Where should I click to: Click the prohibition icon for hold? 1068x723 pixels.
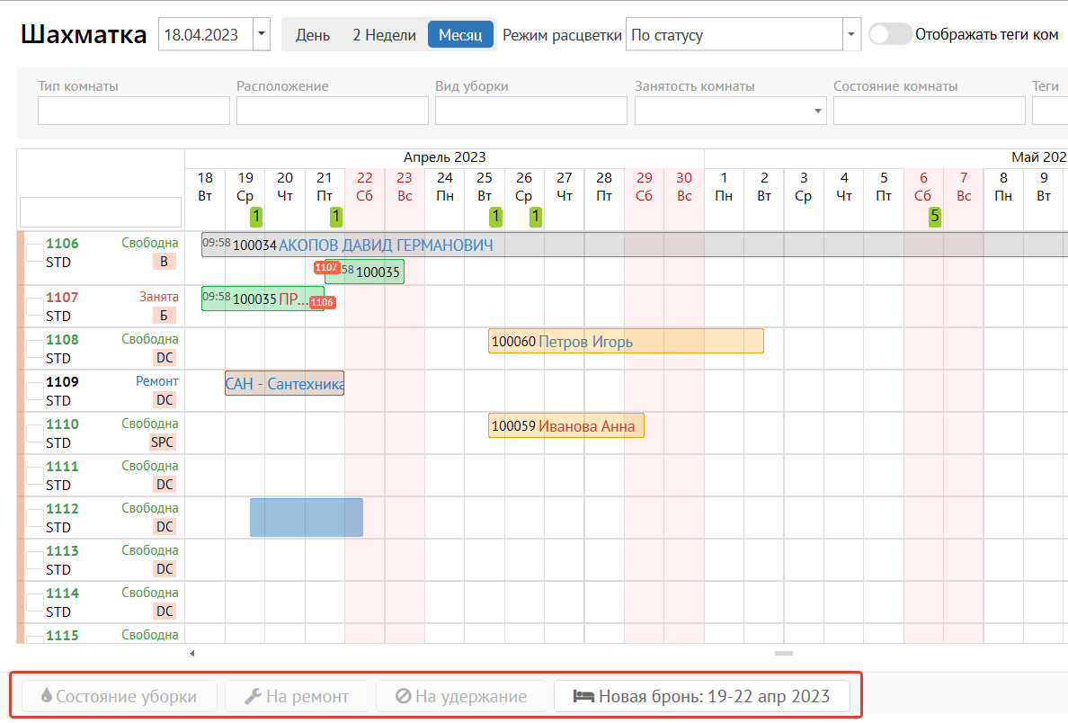404,696
